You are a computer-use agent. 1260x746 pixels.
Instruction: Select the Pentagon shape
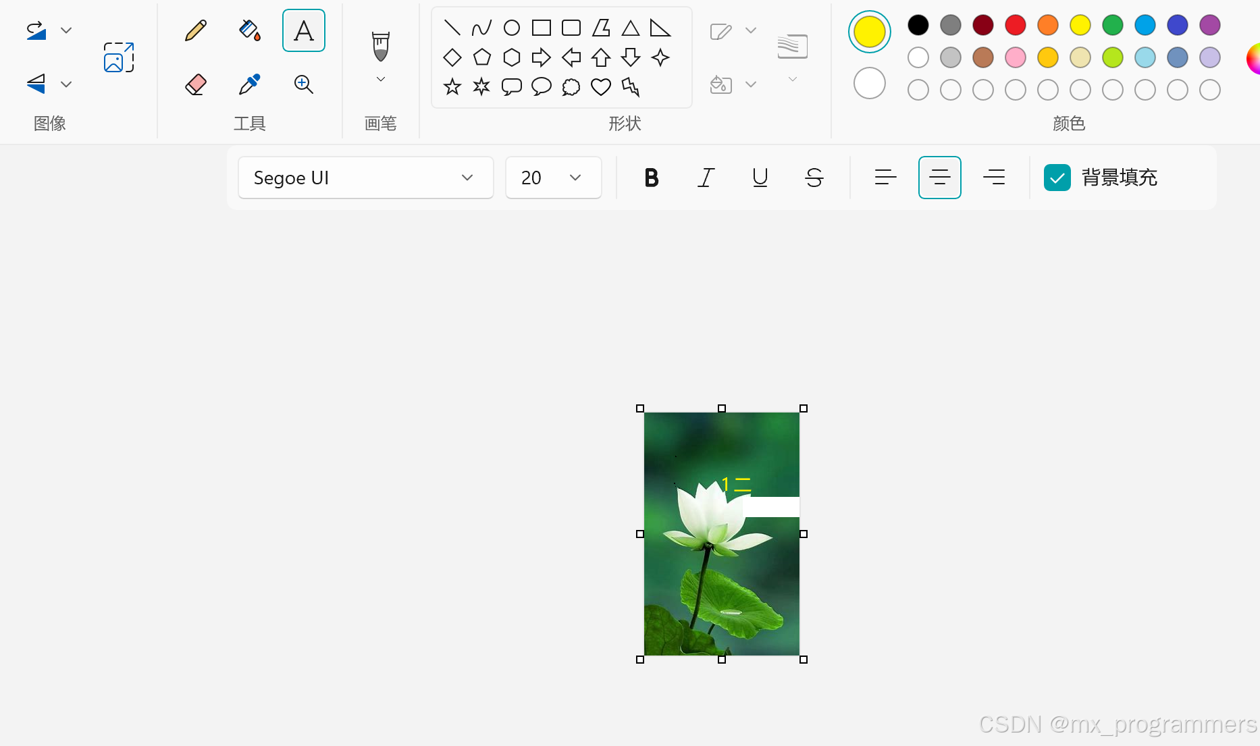click(x=482, y=57)
